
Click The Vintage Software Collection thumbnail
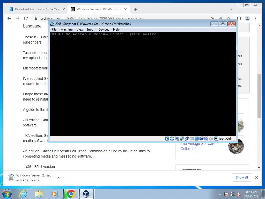coord(236,146)
